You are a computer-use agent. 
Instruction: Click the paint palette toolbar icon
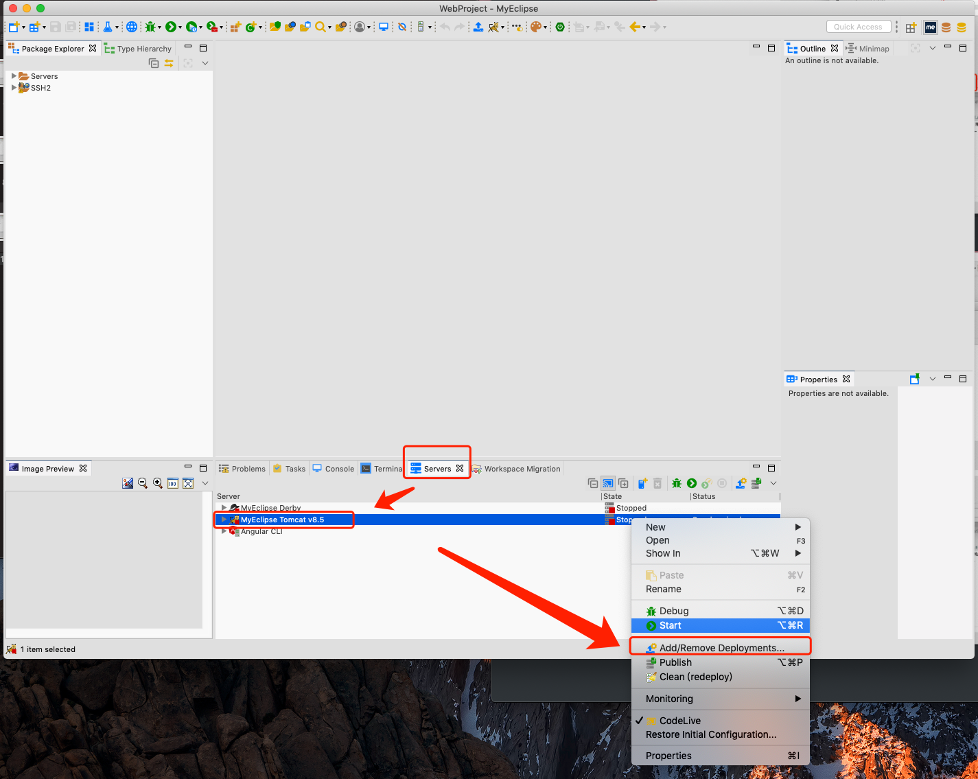pos(536,27)
